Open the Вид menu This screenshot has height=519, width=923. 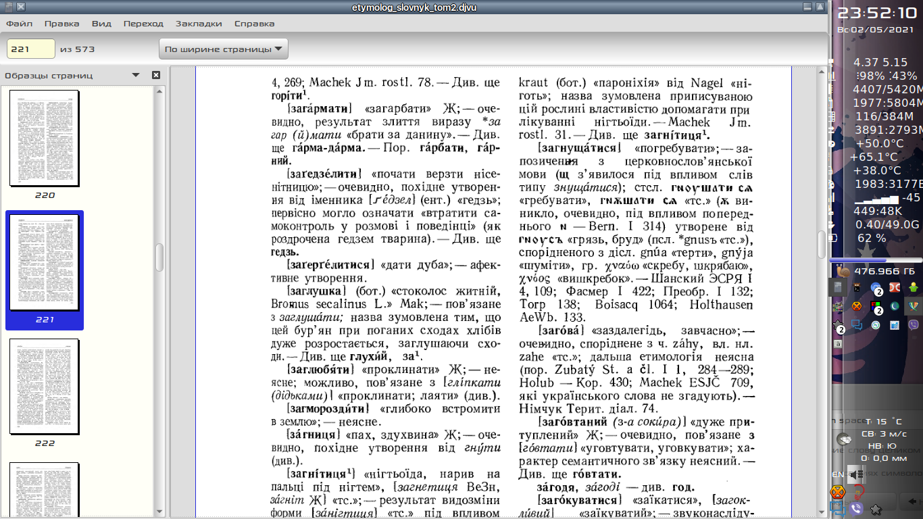point(101,23)
